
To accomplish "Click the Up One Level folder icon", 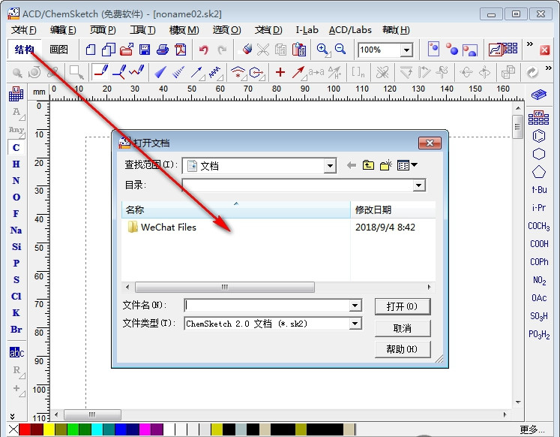I will 368,165.
